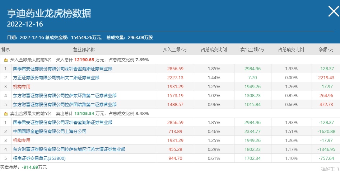Open 东方财富拉萨团结路第二证券营业部 link
The image size is (340, 171).
coord(65,104)
